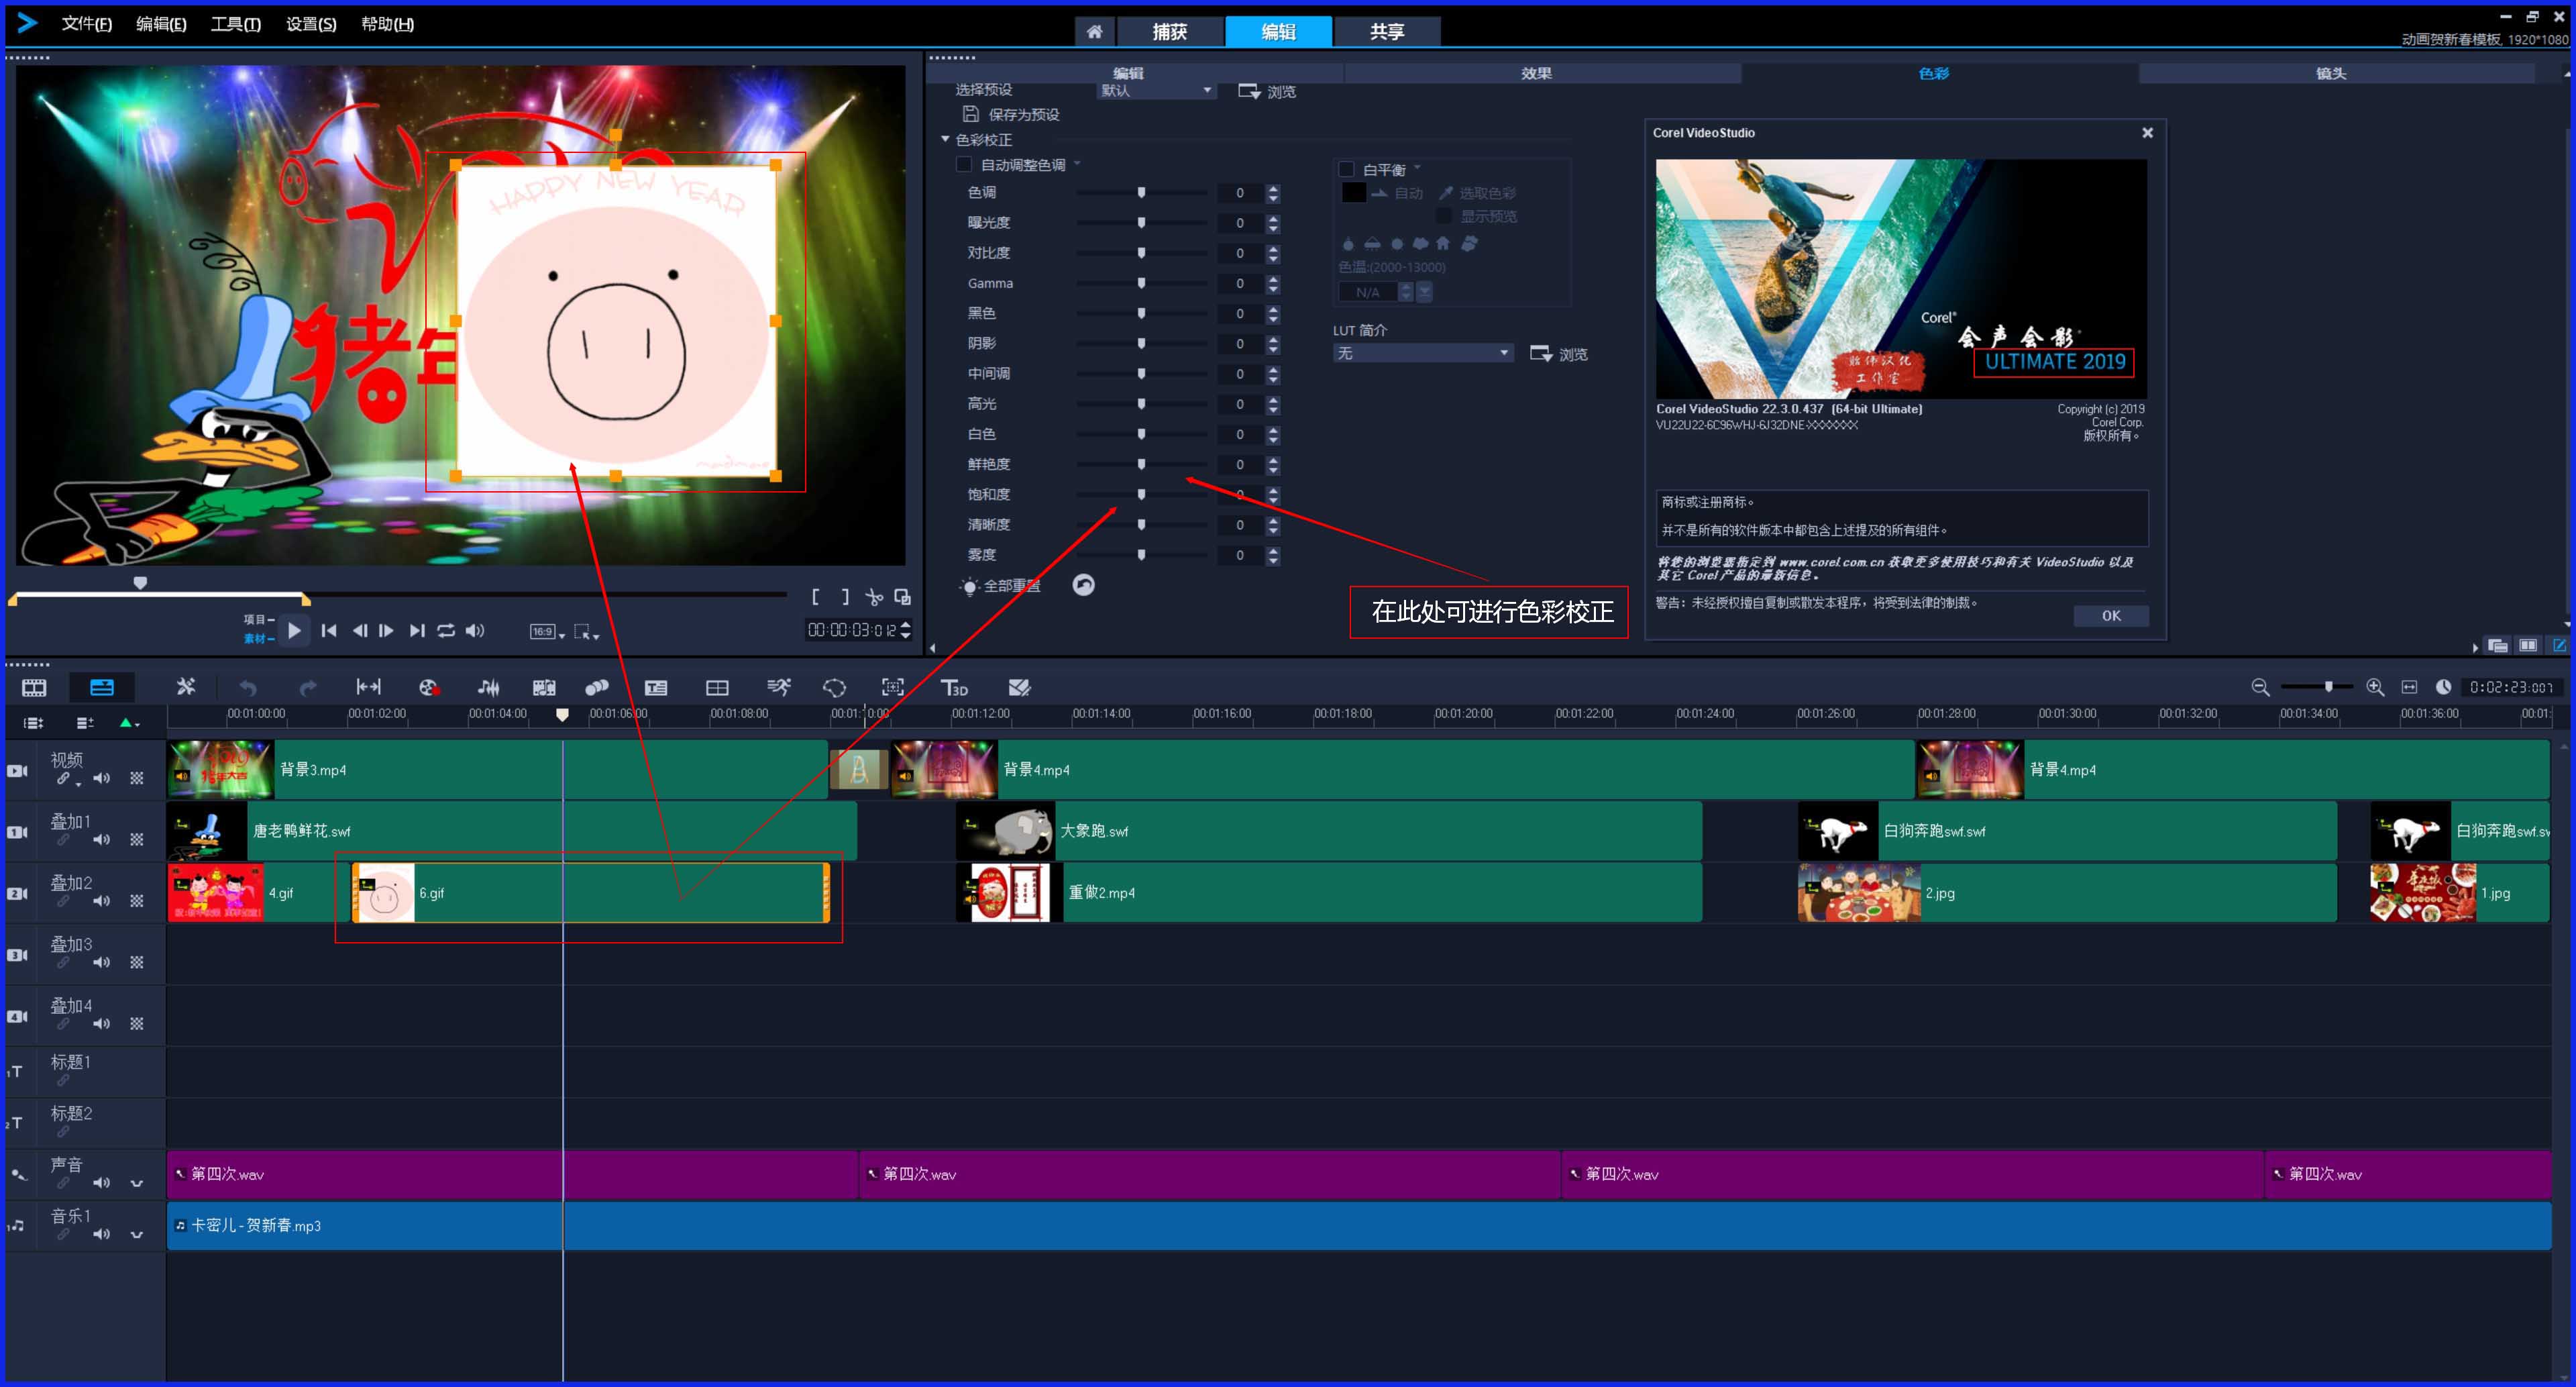
Task: Click the undo arrow in timeline toolbar
Action: pyautogui.click(x=247, y=688)
